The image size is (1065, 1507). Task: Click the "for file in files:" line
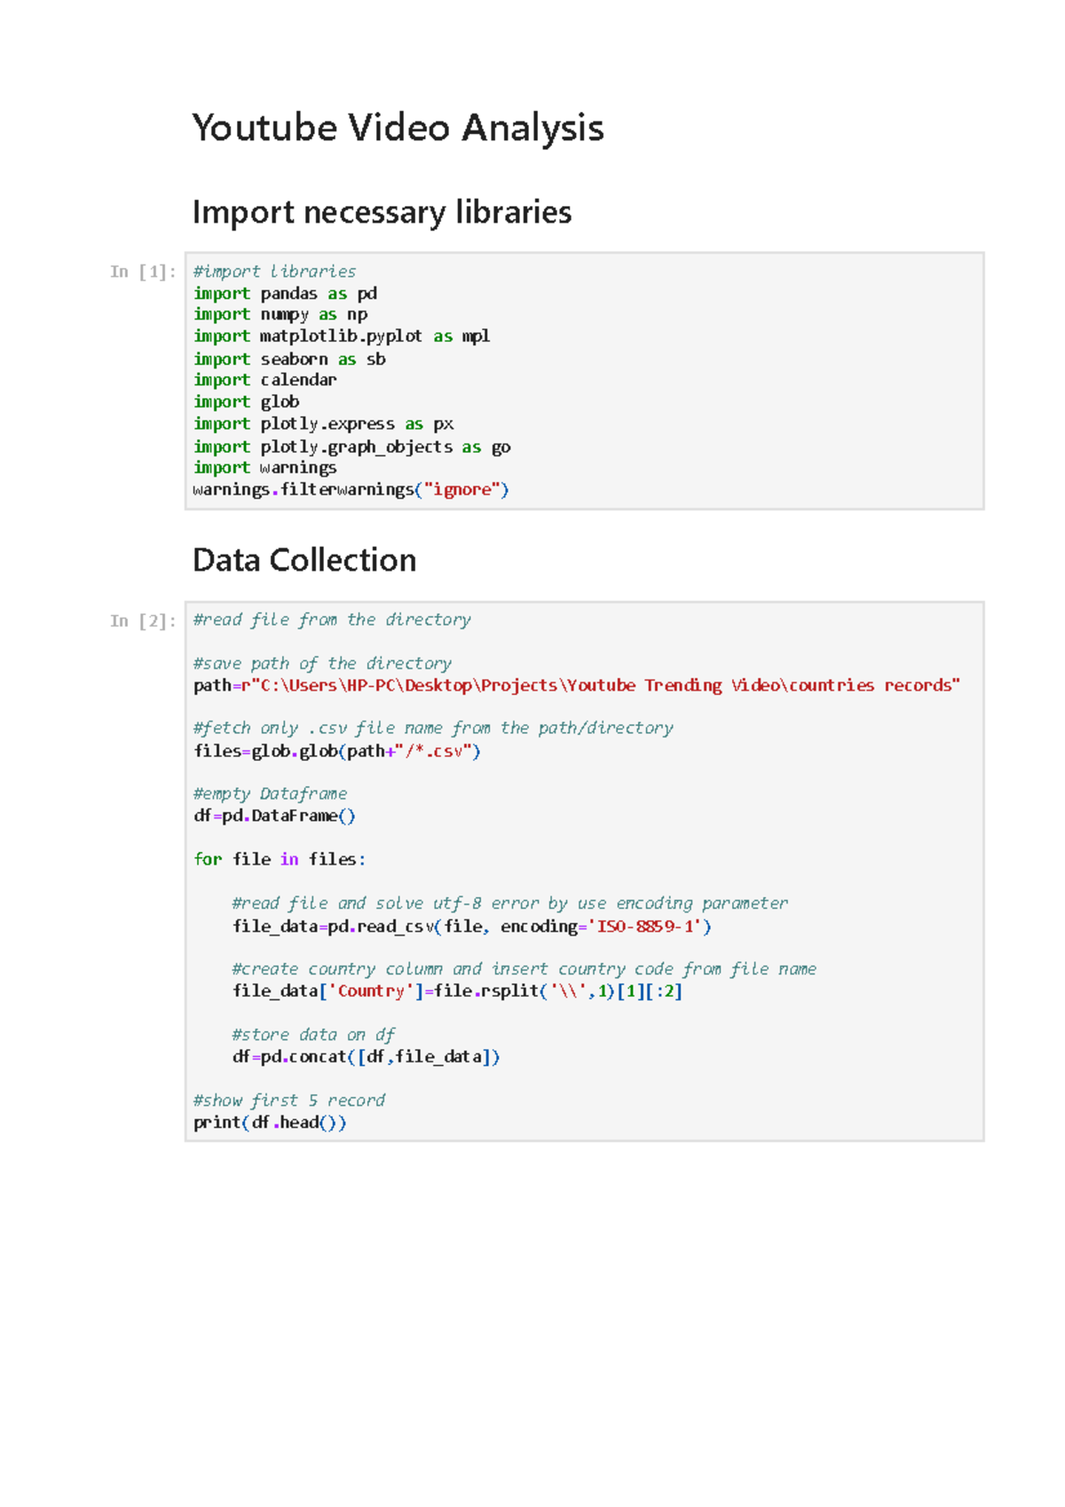pyautogui.click(x=280, y=859)
